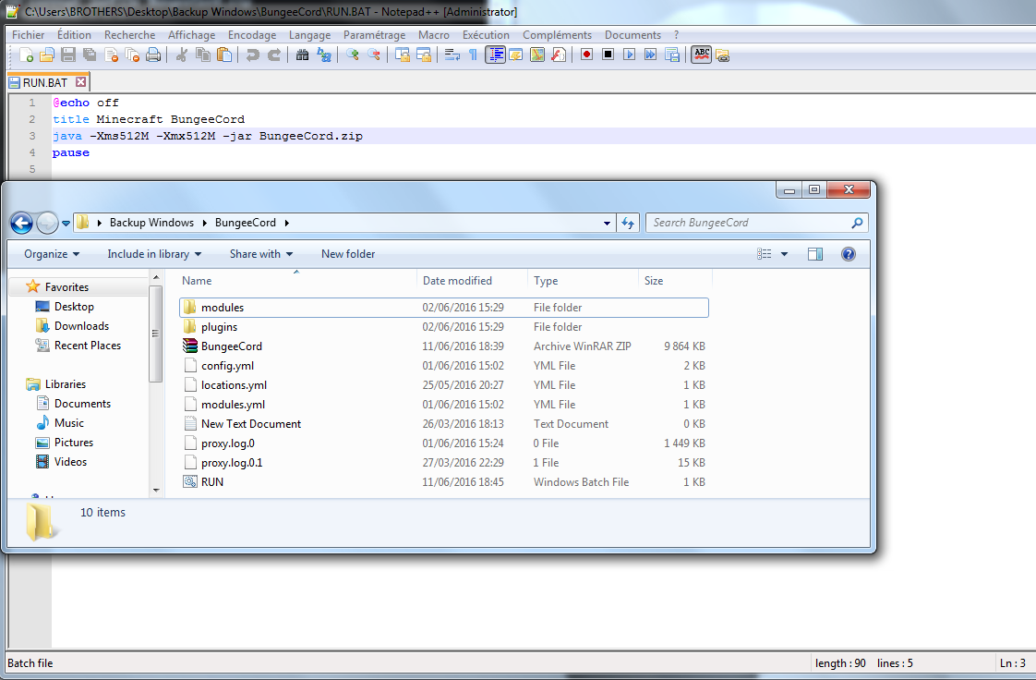Click New file icon in Notepad++ toolbar

27,55
